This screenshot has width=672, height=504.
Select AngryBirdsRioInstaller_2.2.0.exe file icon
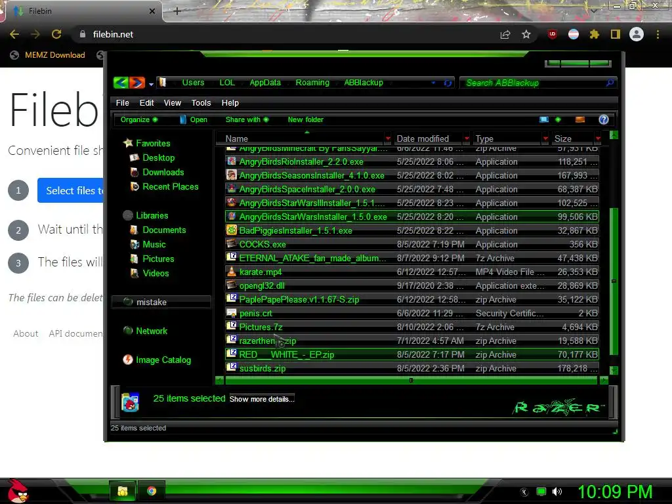(232, 161)
